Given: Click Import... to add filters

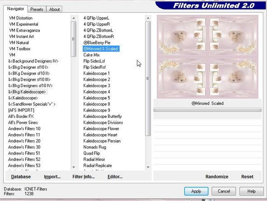Looking at the screenshot, I should pyautogui.click(x=52, y=177).
